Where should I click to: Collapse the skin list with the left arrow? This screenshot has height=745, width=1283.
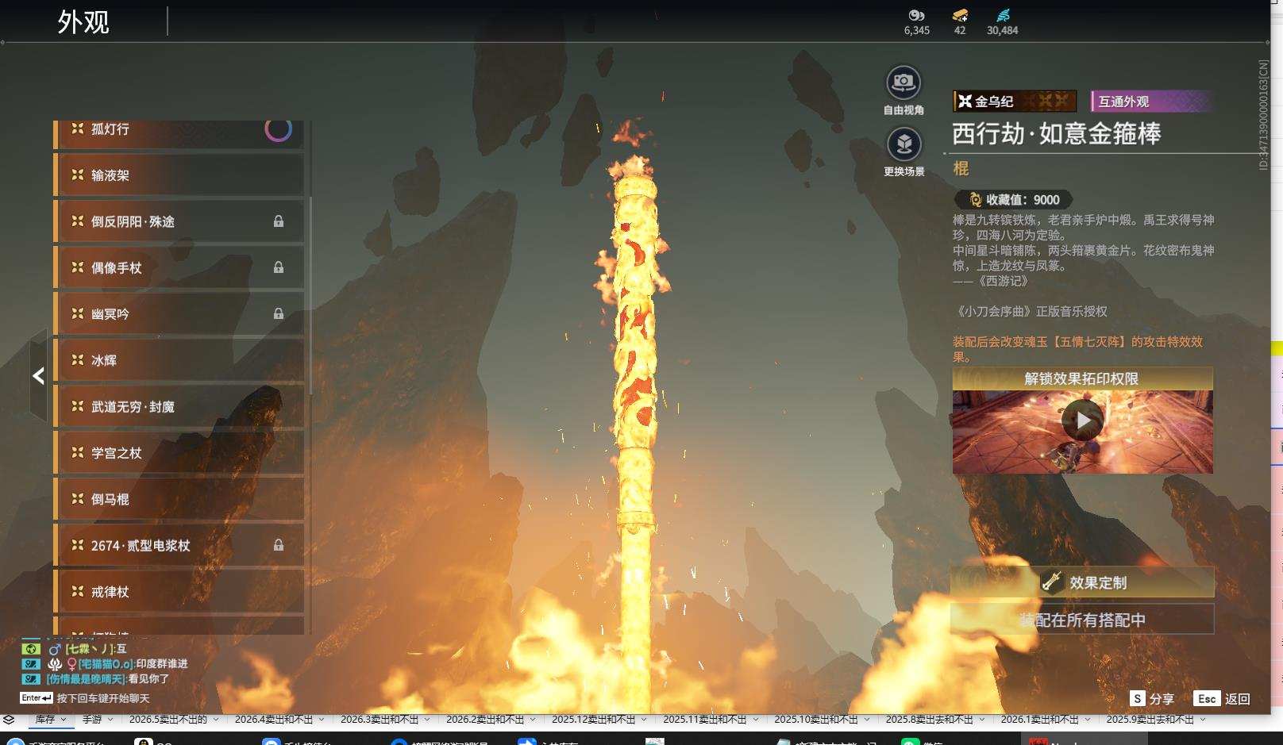[38, 375]
